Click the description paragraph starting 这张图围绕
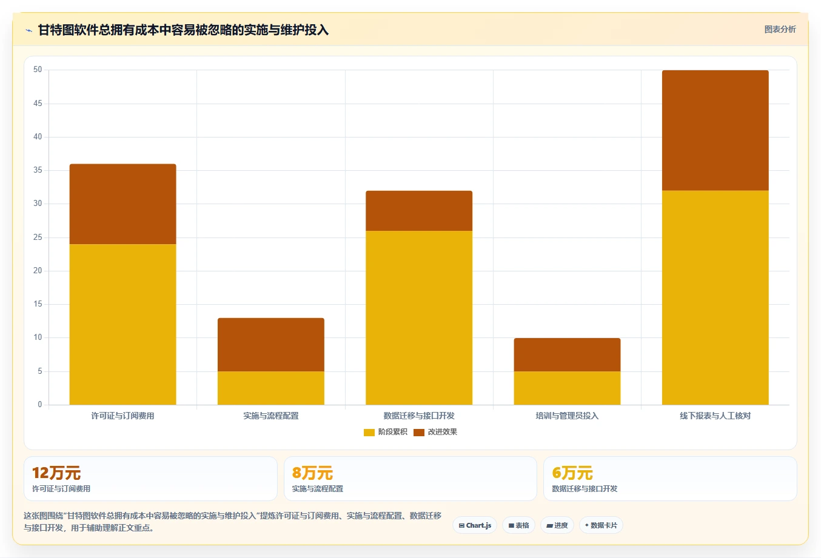821x558 pixels. pos(233,522)
